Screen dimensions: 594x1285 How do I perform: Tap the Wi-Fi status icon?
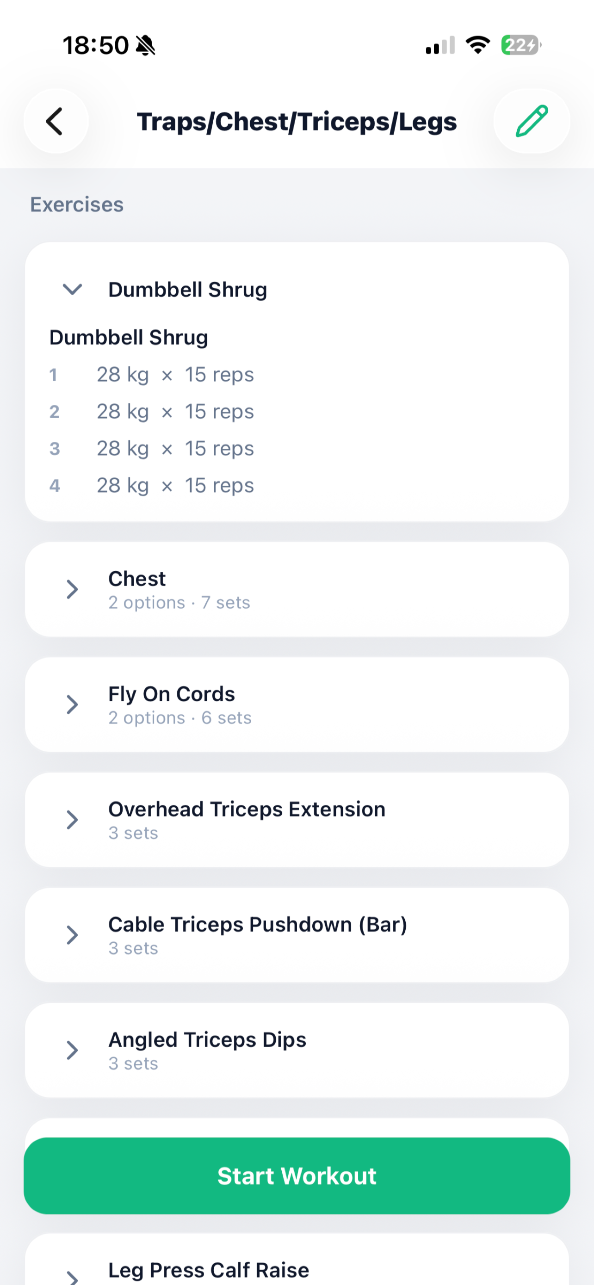(x=478, y=45)
